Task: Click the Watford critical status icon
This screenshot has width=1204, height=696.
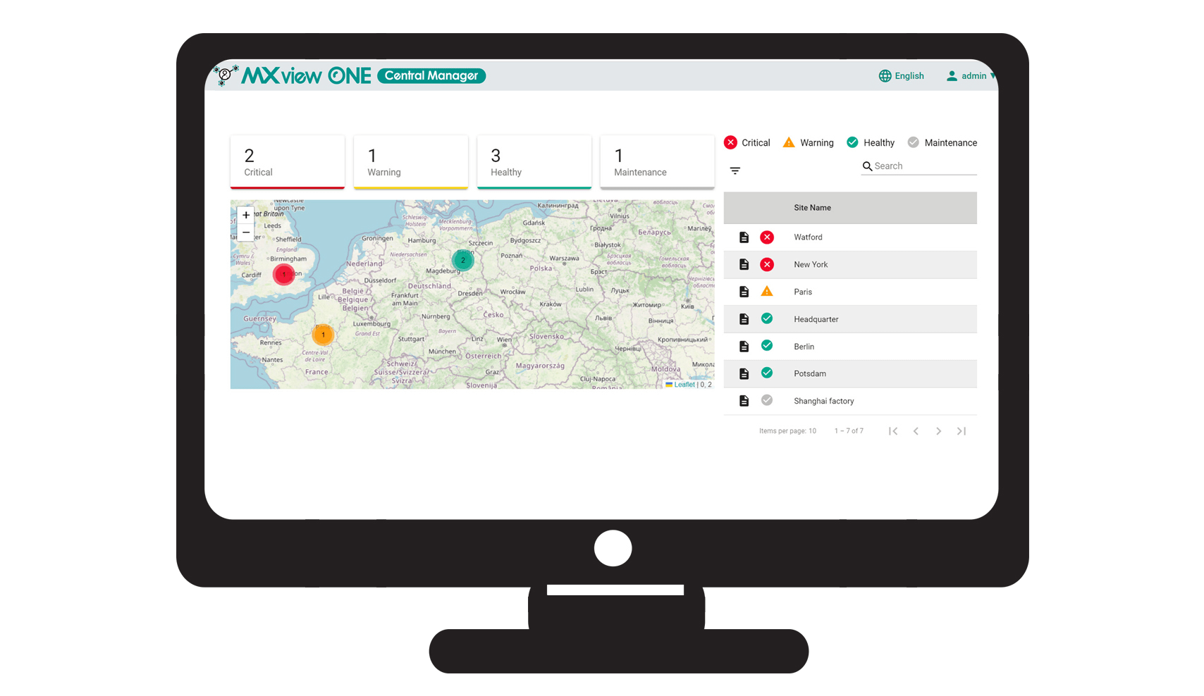Action: pos(767,237)
